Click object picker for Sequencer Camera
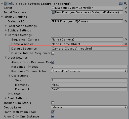The height and width of the screenshot is (119, 129). [x=126, y=39]
